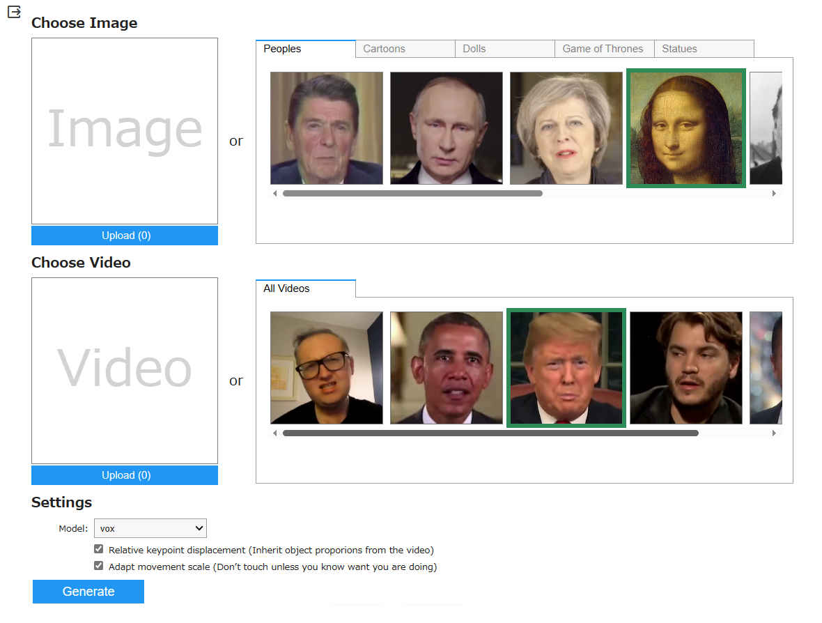
Task: Click the Image placeholder drop area
Action: point(125,130)
